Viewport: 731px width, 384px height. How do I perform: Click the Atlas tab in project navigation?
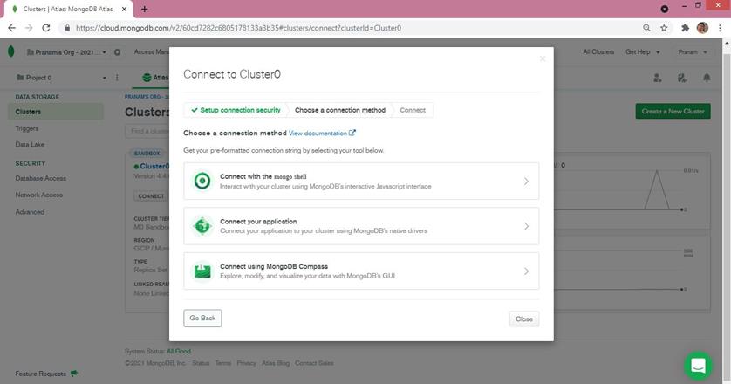point(155,78)
